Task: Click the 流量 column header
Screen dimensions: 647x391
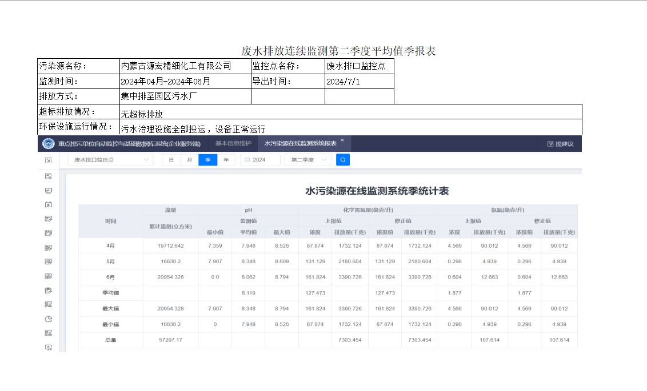Action: point(170,210)
